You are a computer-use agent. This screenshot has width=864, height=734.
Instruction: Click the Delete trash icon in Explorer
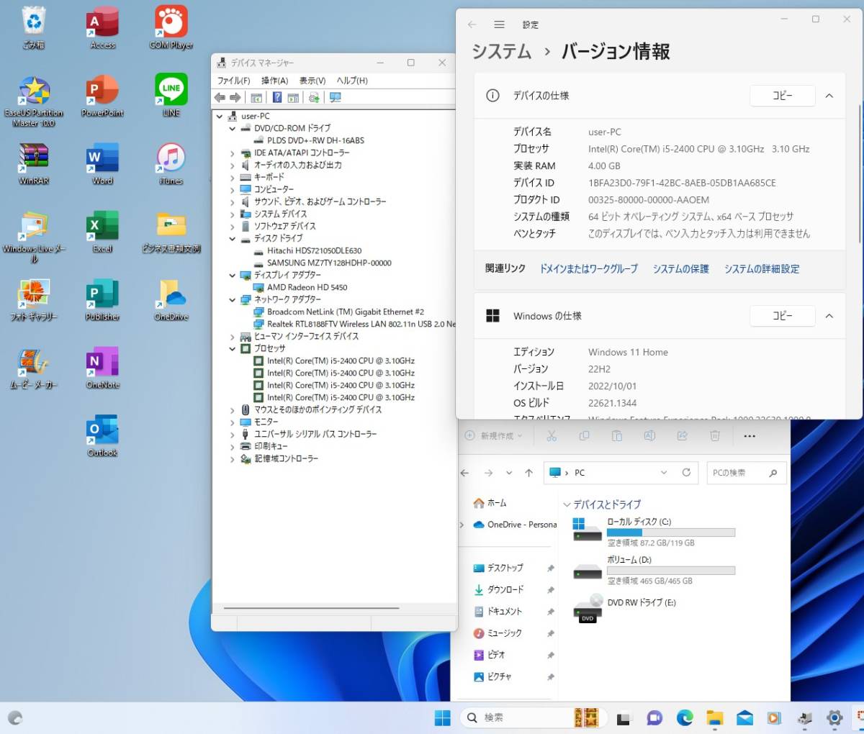click(715, 435)
